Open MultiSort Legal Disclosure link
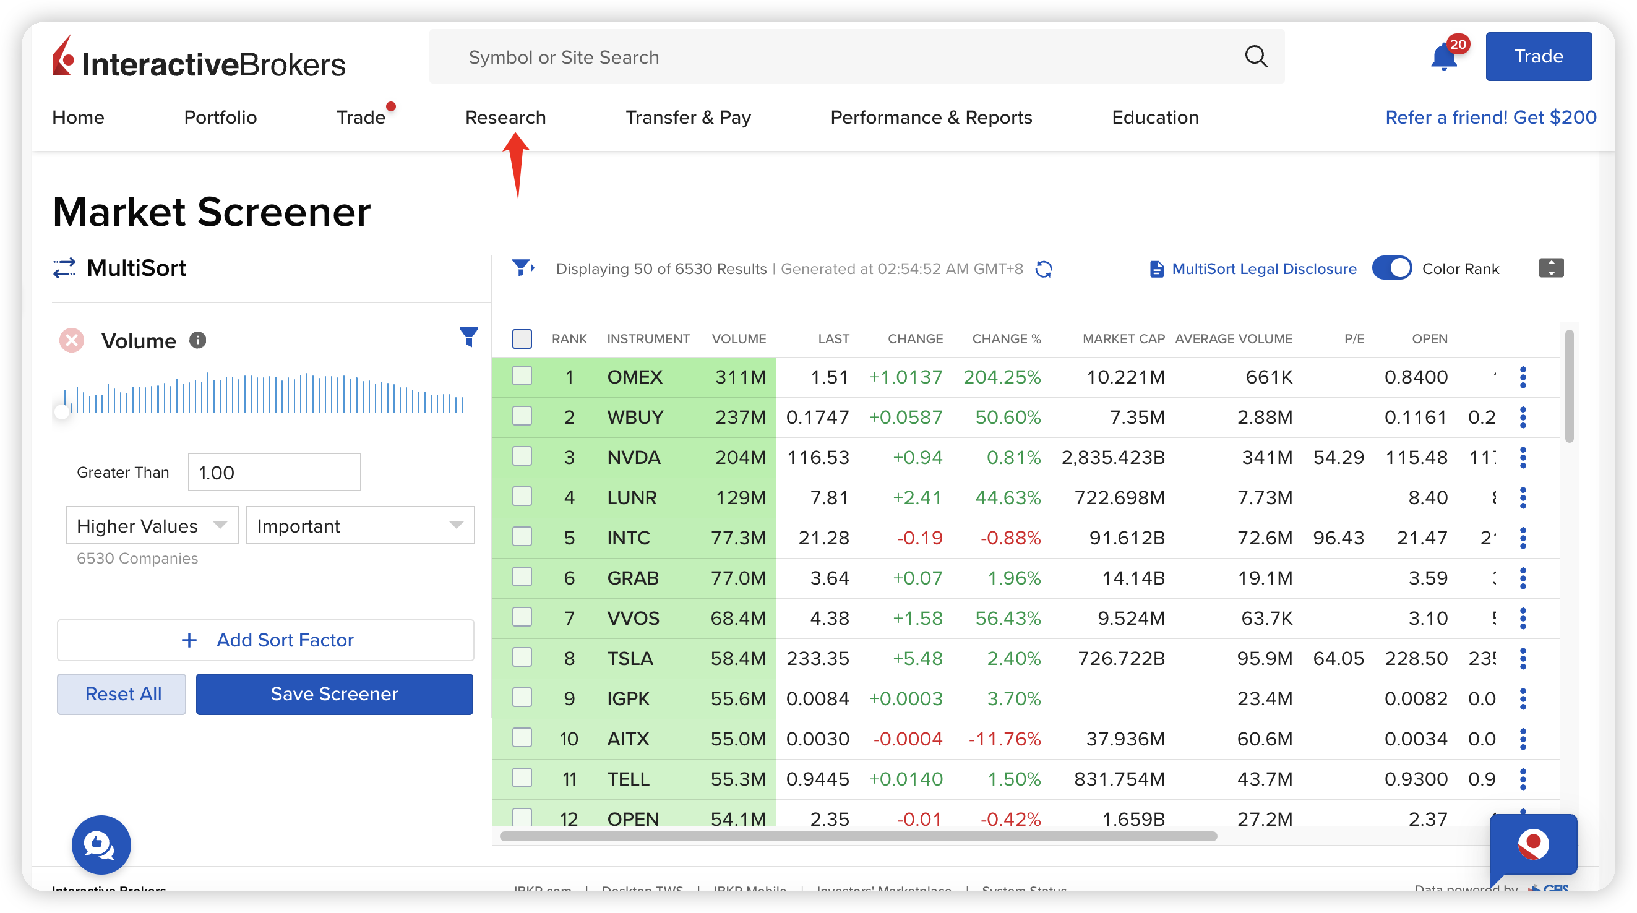 (x=1263, y=268)
